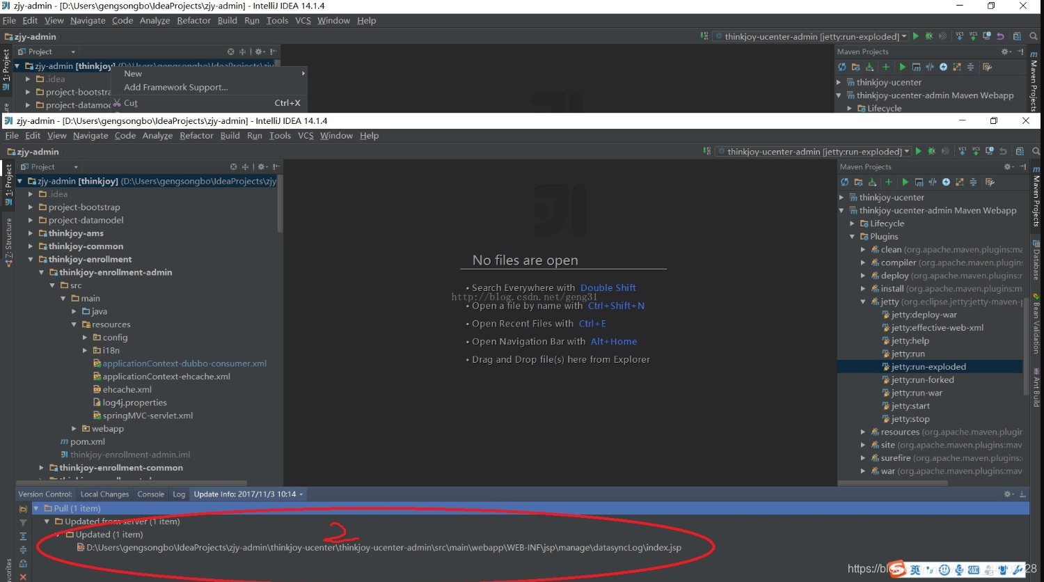Open Build menu in back window
Image resolution: width=1044 pixels, height=582 pixels.
click(x=228, y=20)
